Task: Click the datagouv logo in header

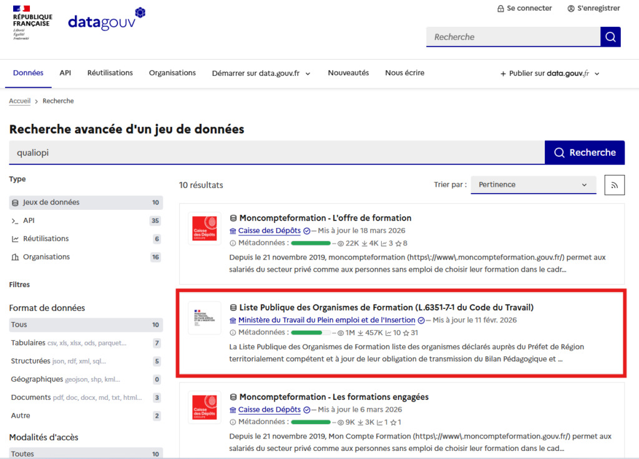Action: tap(106, 21)
